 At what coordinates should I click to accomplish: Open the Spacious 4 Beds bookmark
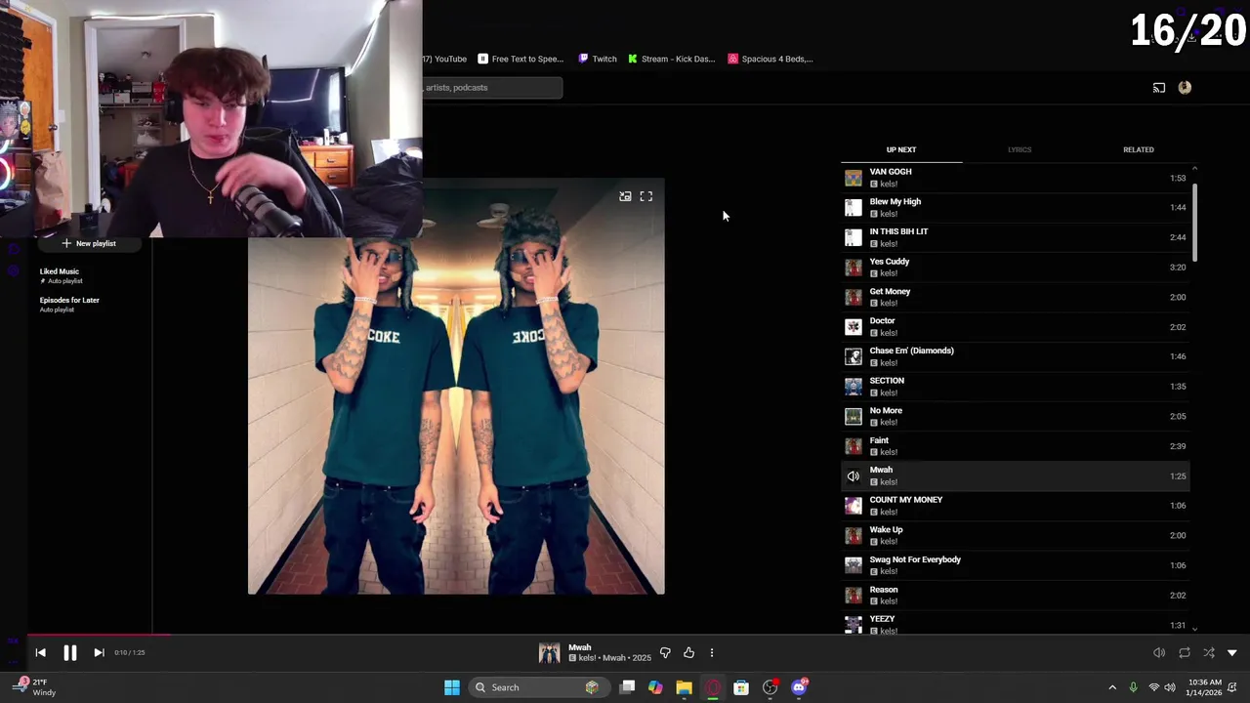(771, 59)
